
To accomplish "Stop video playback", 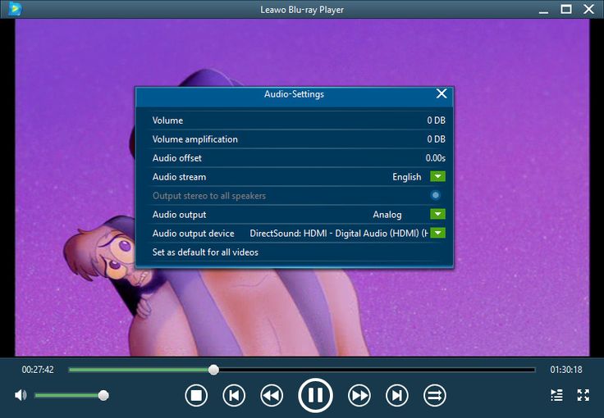I will coord(196,395).
